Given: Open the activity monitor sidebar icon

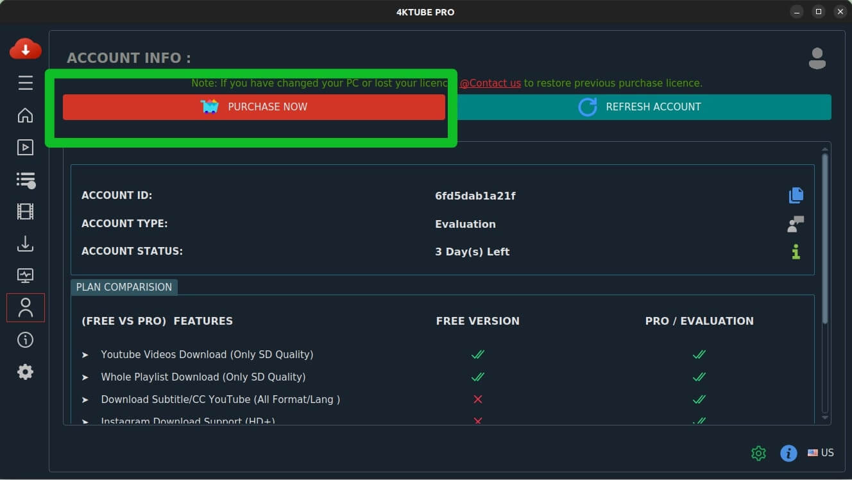Looking at the screenshot, I should point(26,276).
